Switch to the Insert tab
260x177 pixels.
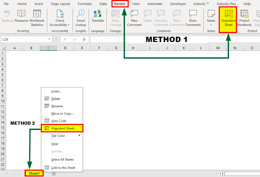39,4
